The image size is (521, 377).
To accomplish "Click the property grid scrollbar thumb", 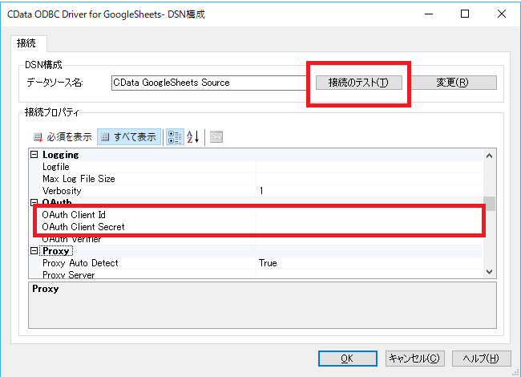I will [x=489, y=204].
